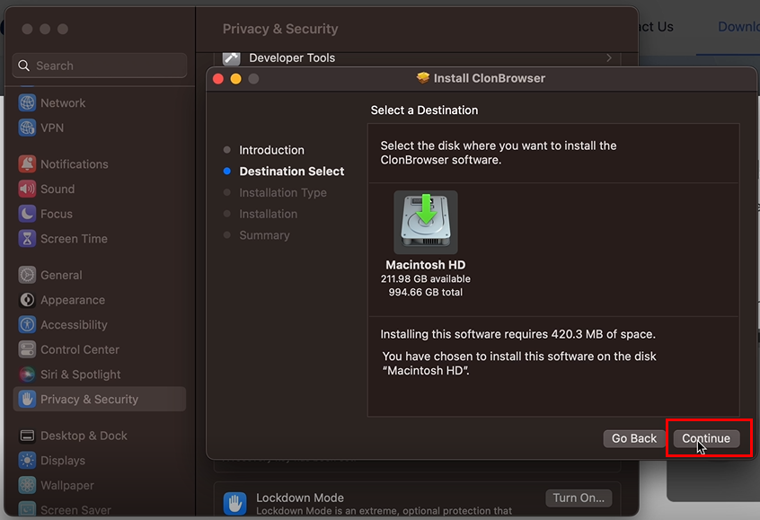Screen dimensions: 760x520
Task: Click the Summary step label
Action: (x=264, y=235)
